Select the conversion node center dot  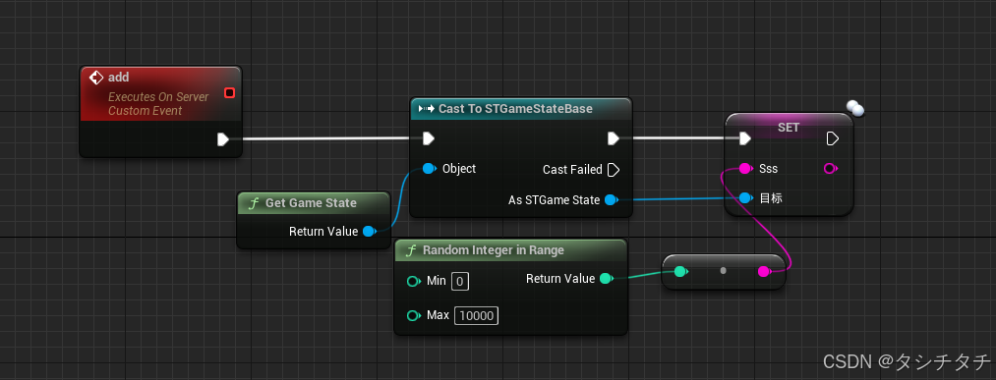[723, 271]
